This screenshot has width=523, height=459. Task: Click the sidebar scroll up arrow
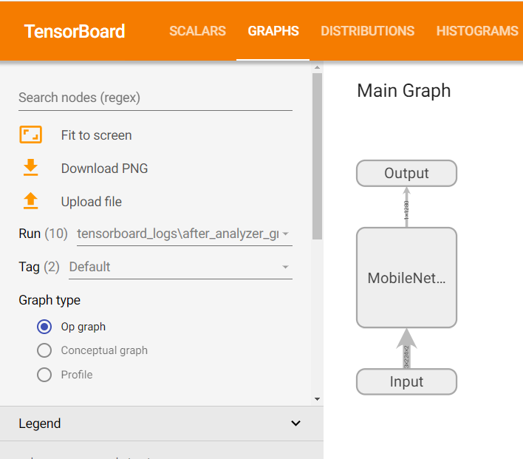(317, 67)
